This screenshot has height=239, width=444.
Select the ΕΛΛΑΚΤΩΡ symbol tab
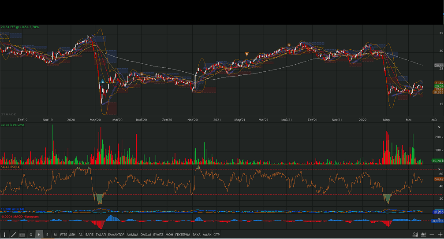coord(116,235)
